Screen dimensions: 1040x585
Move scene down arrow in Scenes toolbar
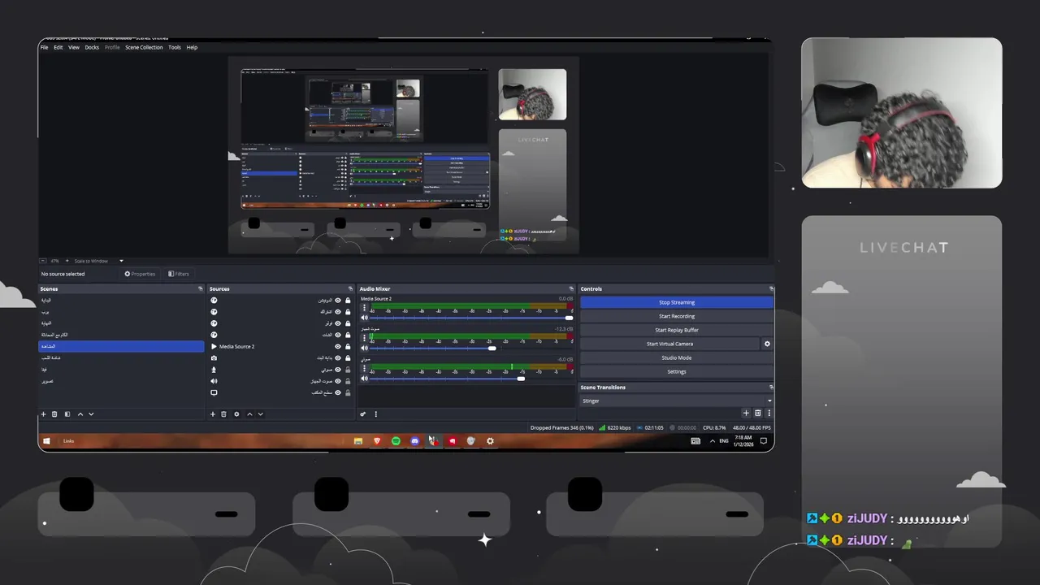91,414
